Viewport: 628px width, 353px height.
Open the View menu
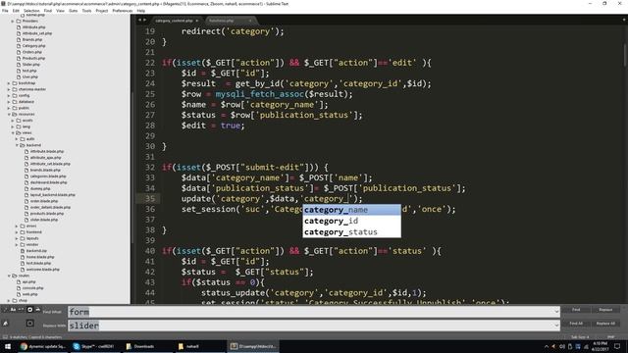tap(60, 11)
